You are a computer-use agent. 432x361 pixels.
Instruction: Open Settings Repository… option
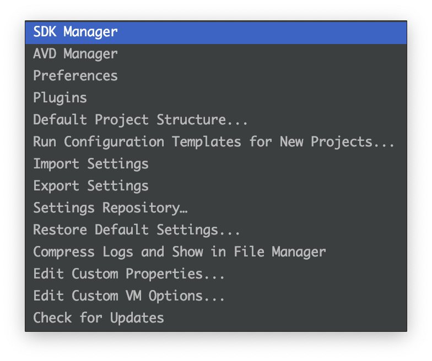click(x=216, y=208)
